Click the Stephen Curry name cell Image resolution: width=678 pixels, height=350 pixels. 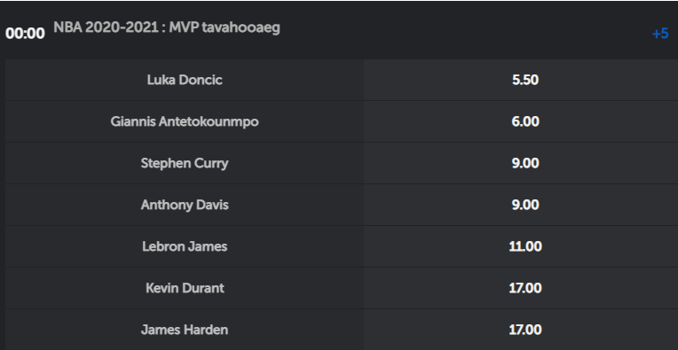click(x=185, y=163)
